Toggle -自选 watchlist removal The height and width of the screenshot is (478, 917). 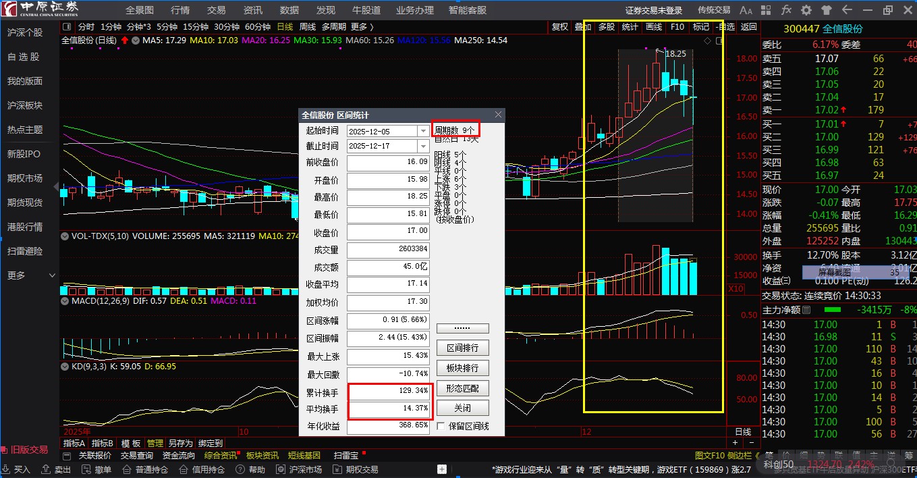[x=726, y=27]
